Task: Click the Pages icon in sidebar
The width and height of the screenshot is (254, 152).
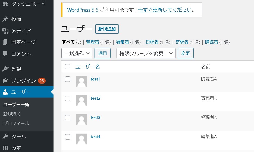Action: (5, 42)
